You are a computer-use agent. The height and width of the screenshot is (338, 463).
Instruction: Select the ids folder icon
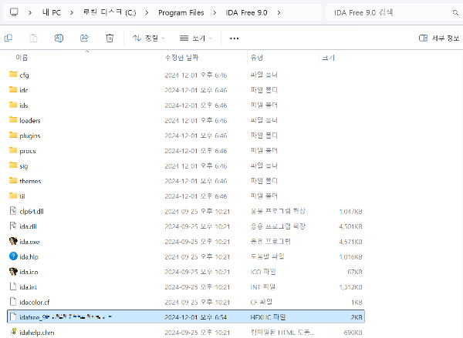click(13, 105)
